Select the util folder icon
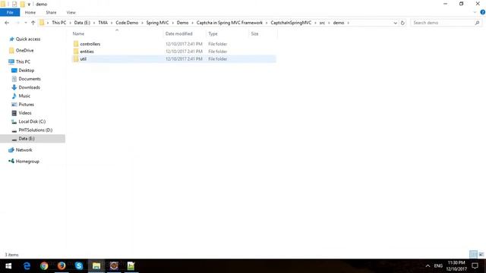 tap(76, 59)
